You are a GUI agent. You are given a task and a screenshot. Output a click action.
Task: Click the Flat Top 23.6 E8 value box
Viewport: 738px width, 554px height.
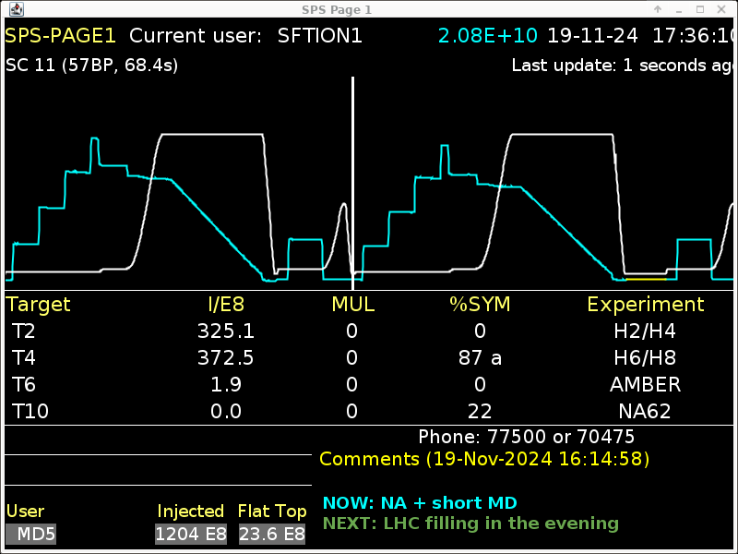point(272,534)
